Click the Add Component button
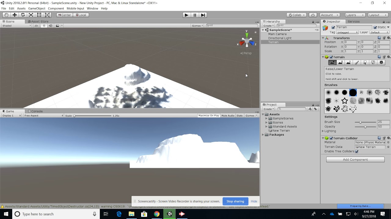Screen dimensions: 391x219 pyautogui.click(x=355, y=159)
